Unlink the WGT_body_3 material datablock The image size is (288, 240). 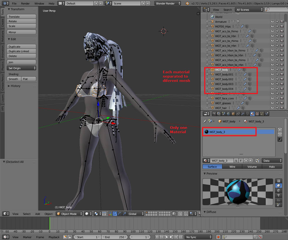(251, 161)
